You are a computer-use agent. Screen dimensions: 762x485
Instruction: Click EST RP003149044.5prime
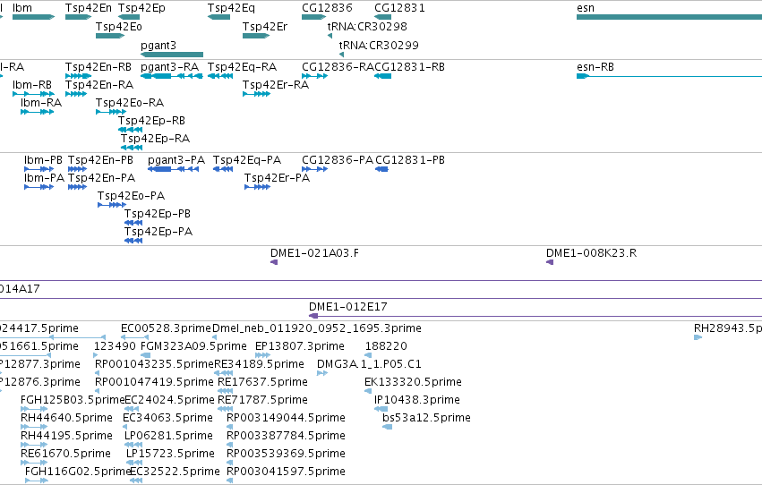229,427
